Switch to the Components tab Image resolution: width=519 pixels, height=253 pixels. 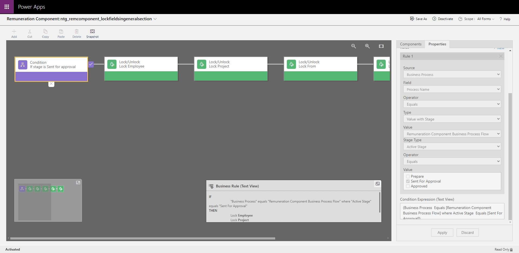[x=411, y=44]
